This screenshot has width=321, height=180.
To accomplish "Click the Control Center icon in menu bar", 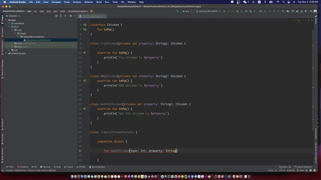I will (x=289, y=2).
